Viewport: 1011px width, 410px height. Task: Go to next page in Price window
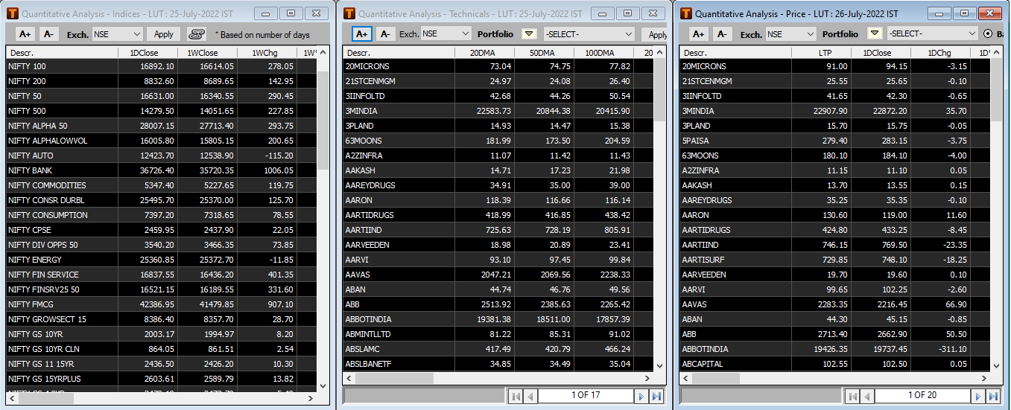[x=977, y=396]
